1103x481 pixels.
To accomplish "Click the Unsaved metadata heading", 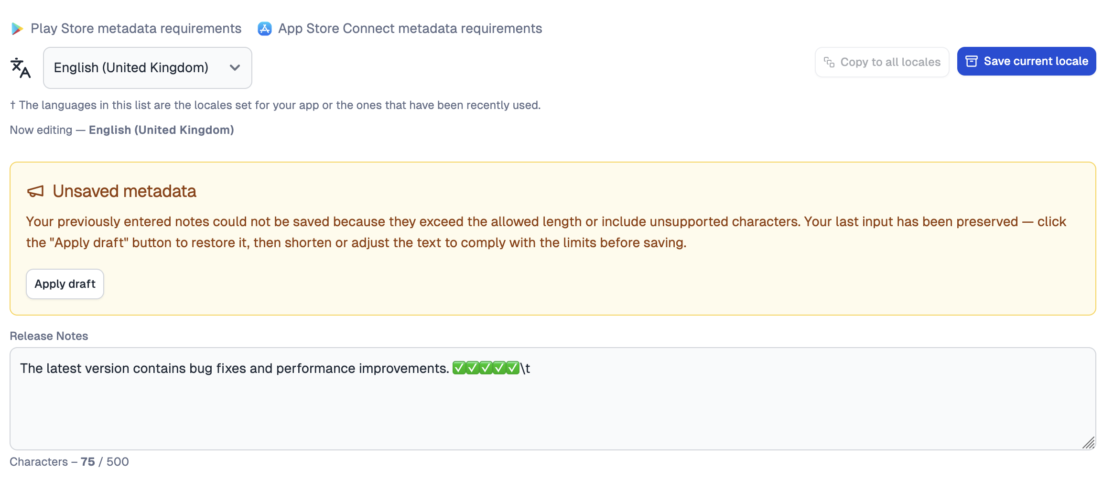I will (124, 191).
